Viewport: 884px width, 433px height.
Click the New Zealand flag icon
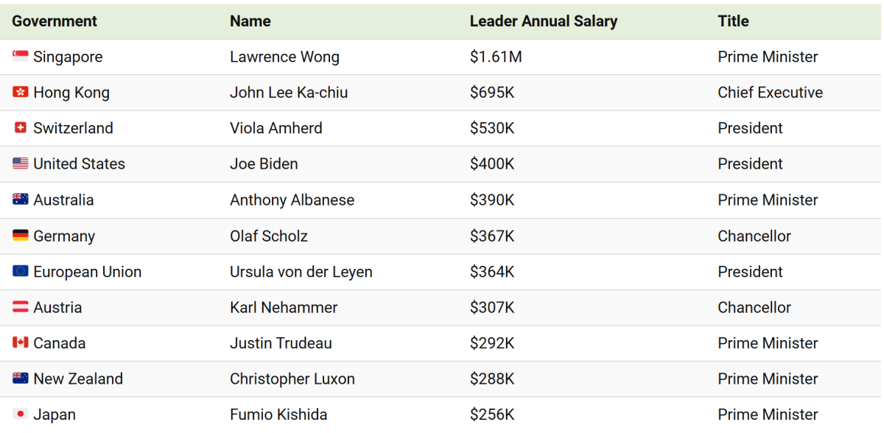pos(21,379)
